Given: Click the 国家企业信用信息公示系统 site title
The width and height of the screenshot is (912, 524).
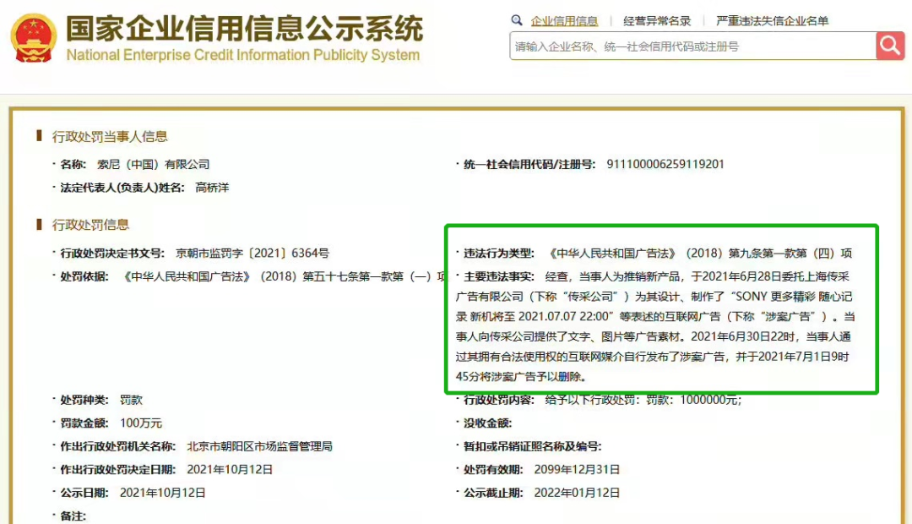Looking at the screenshot, I should tap(244, 29).
